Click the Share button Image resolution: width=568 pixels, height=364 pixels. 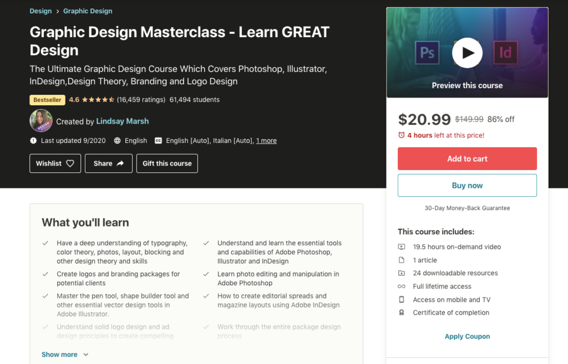point(109,163)
